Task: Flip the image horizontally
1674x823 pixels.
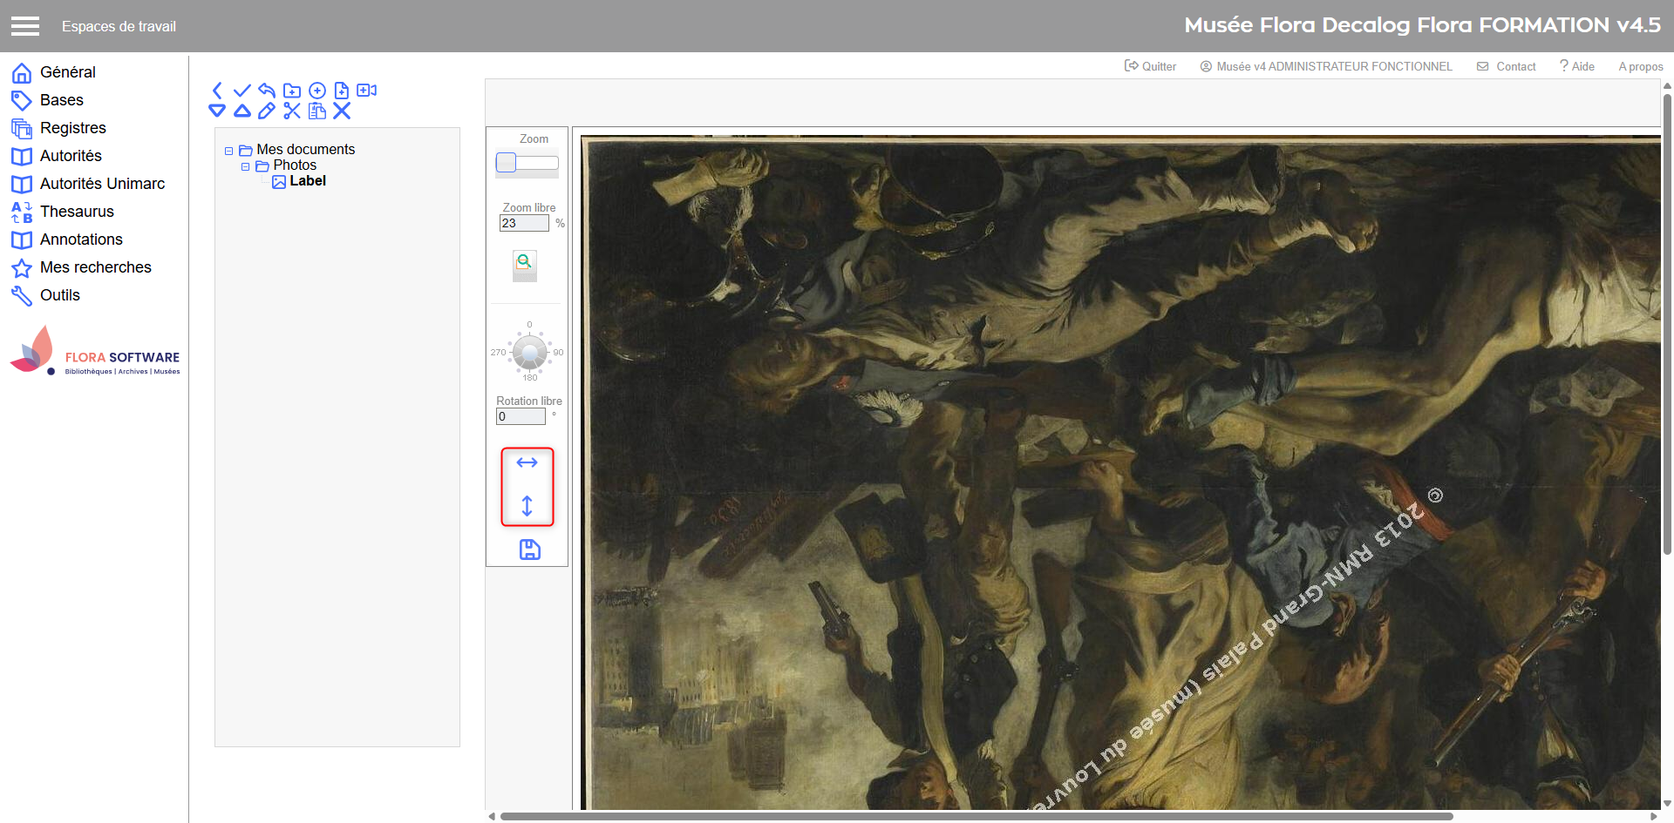Action: pos(527,462)
